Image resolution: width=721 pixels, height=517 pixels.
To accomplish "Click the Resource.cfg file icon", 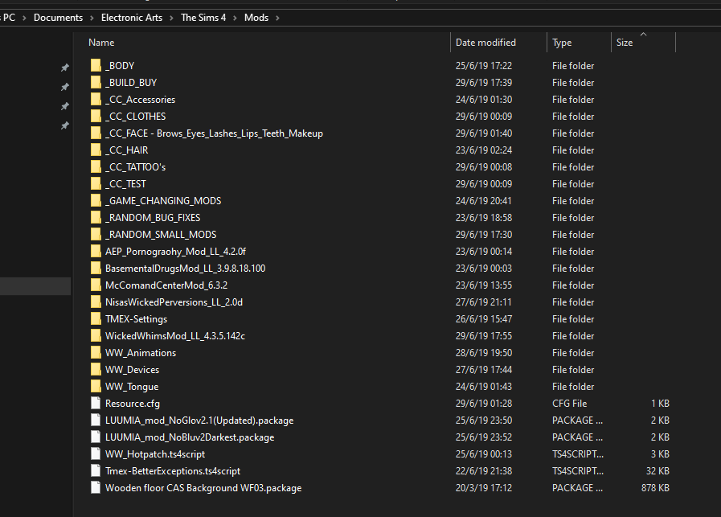I will [96, 404].
